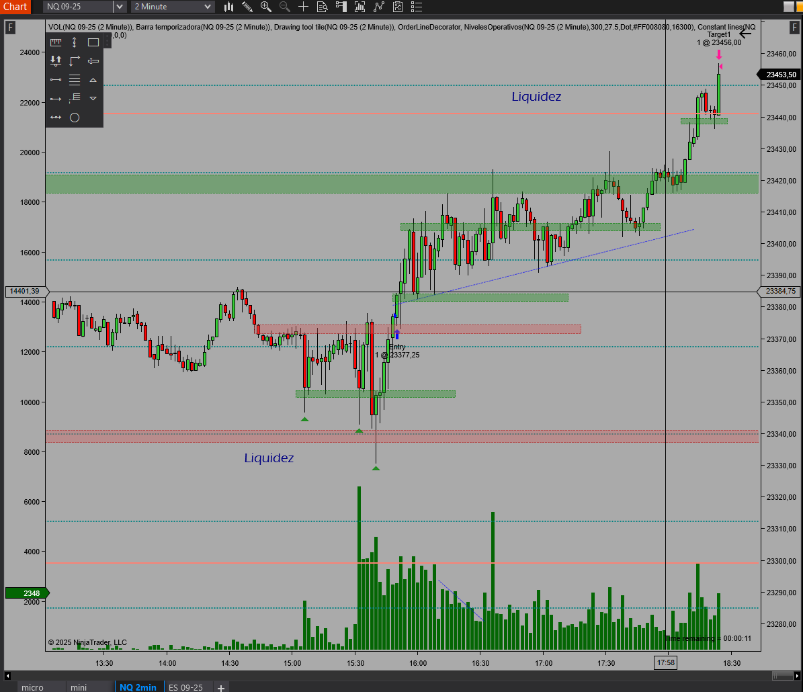Switch to the ES 09-25 tab
Screen dimensions: 803x692
pos(185,687)
